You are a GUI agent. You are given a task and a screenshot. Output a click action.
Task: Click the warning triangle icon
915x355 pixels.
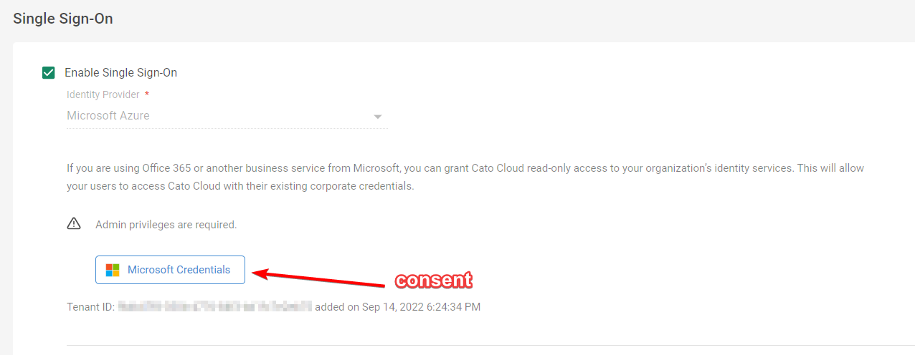(74, 224)
